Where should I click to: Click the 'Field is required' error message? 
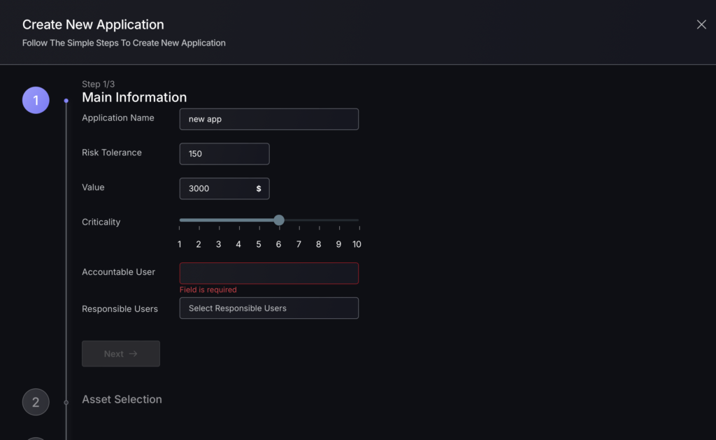click(x=208, y=290)
